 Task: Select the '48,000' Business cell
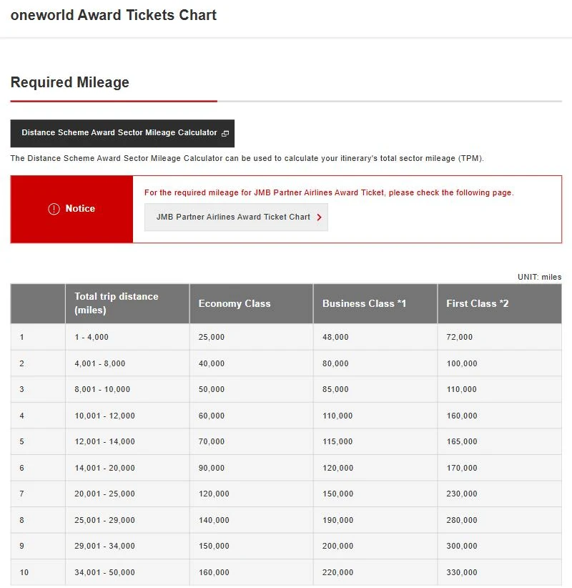(x=375, y=337)
